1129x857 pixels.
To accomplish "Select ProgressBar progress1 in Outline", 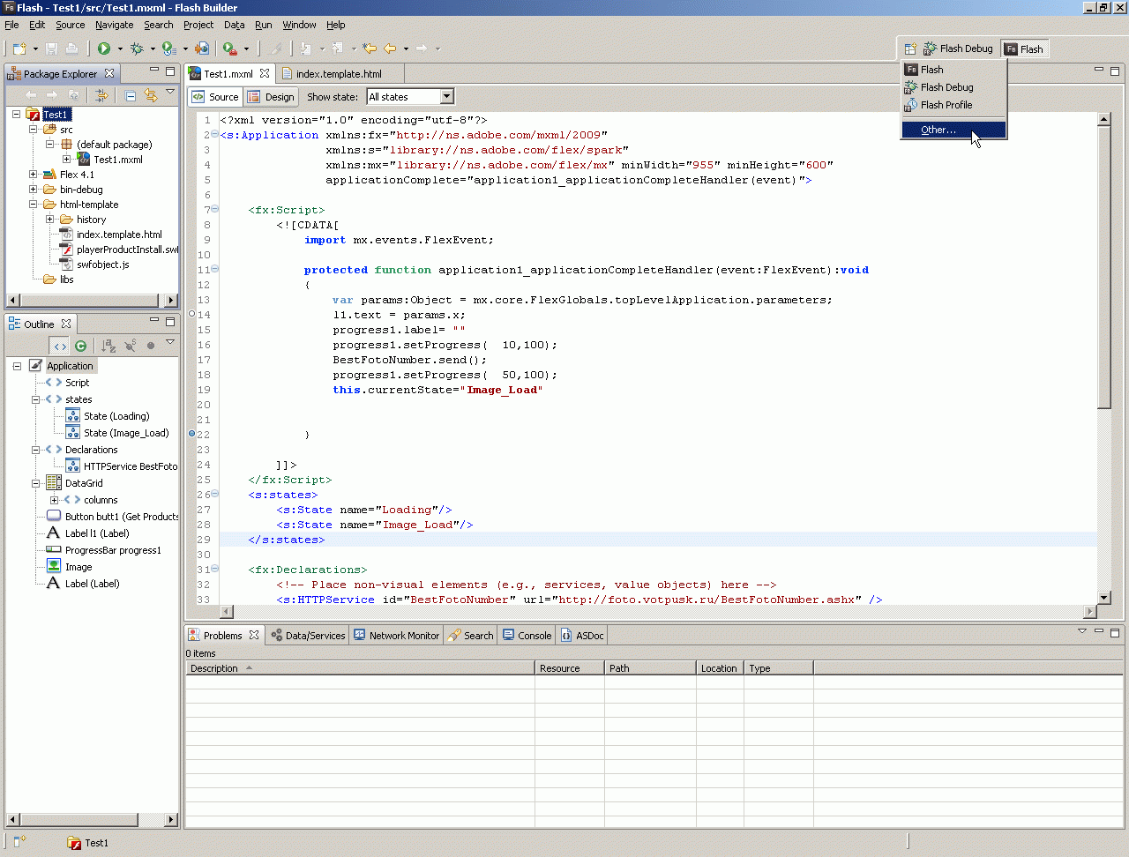I will [x=112, y=550].
